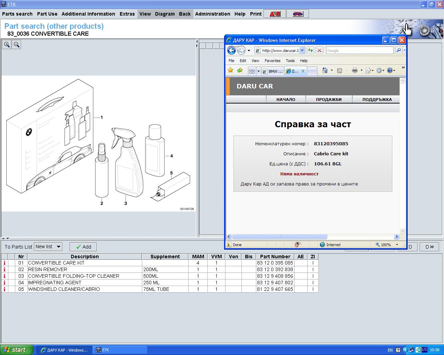Click the EN language indicator in system tray
The width and height of the screenshot is (444, 355).
(390, 350)
